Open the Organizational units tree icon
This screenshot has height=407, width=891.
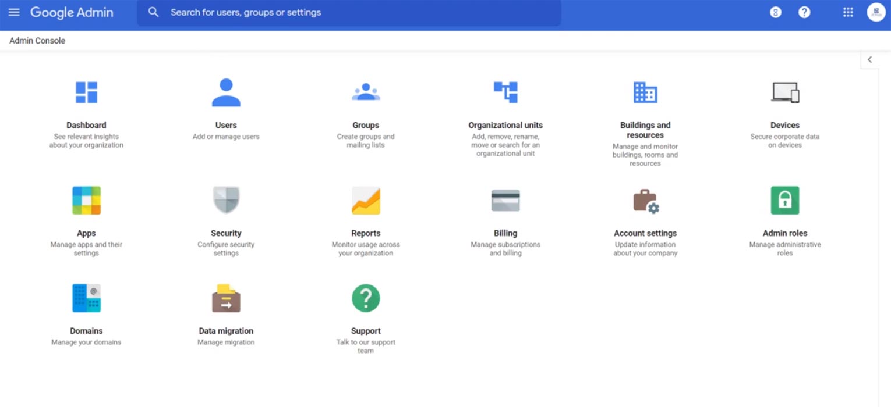point(505,92)
